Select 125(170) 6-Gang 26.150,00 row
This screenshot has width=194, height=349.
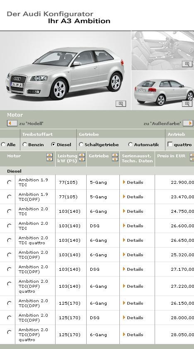tap(9, 303)
